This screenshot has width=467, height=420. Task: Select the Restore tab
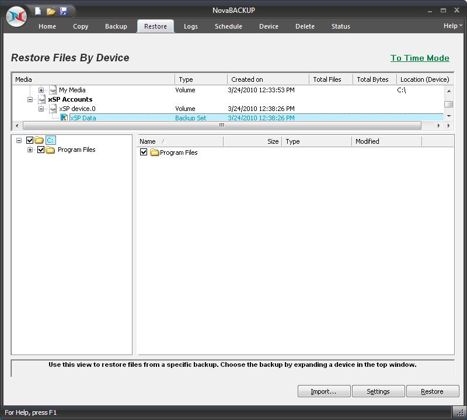[155, 26]
